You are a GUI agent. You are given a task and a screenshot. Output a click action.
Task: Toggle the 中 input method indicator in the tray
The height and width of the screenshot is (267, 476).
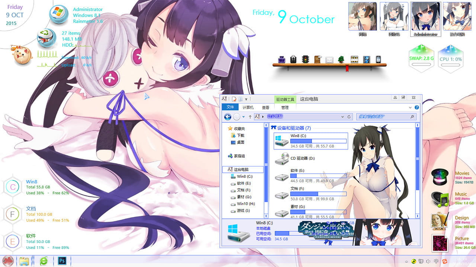pyautogui.click(x=436, y=261)
